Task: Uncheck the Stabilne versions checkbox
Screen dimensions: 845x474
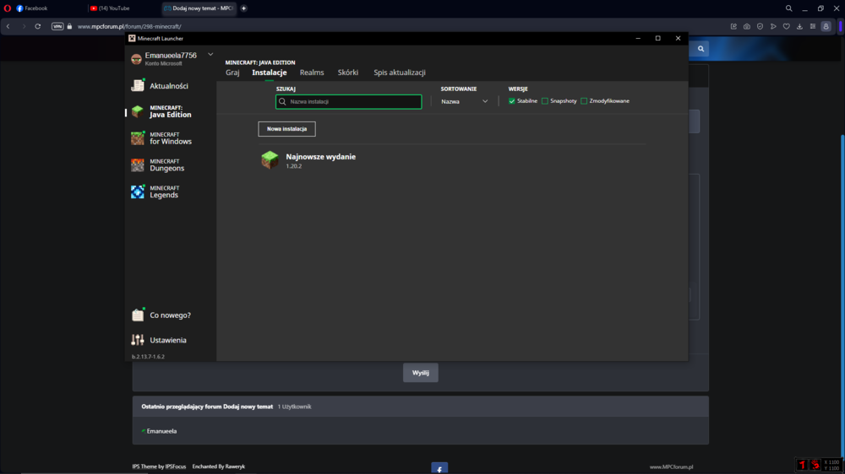Action: tap(511, 100)
